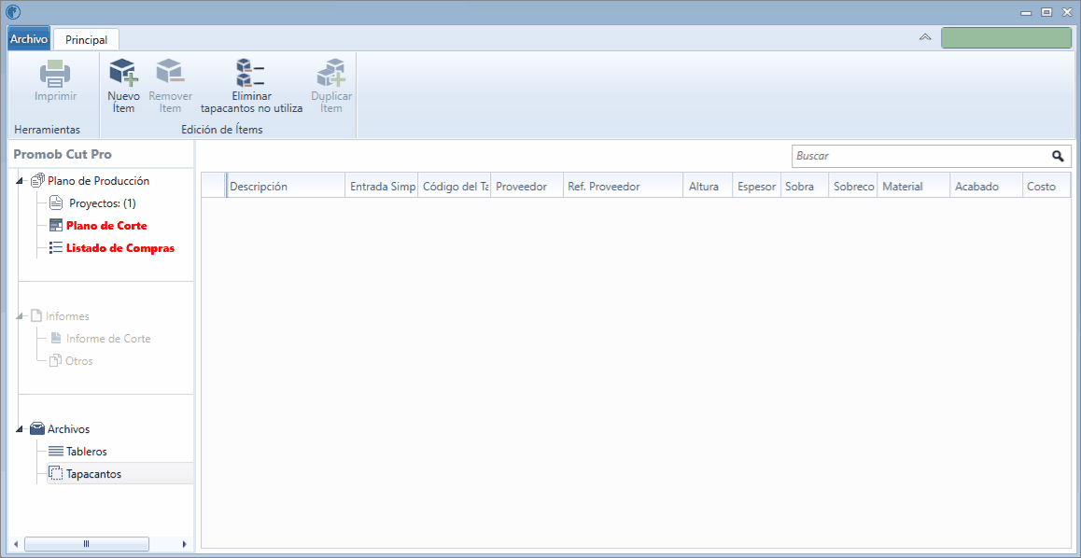1081x558 pixels.
Task: Open the Archivo menu
Action: 29,39
